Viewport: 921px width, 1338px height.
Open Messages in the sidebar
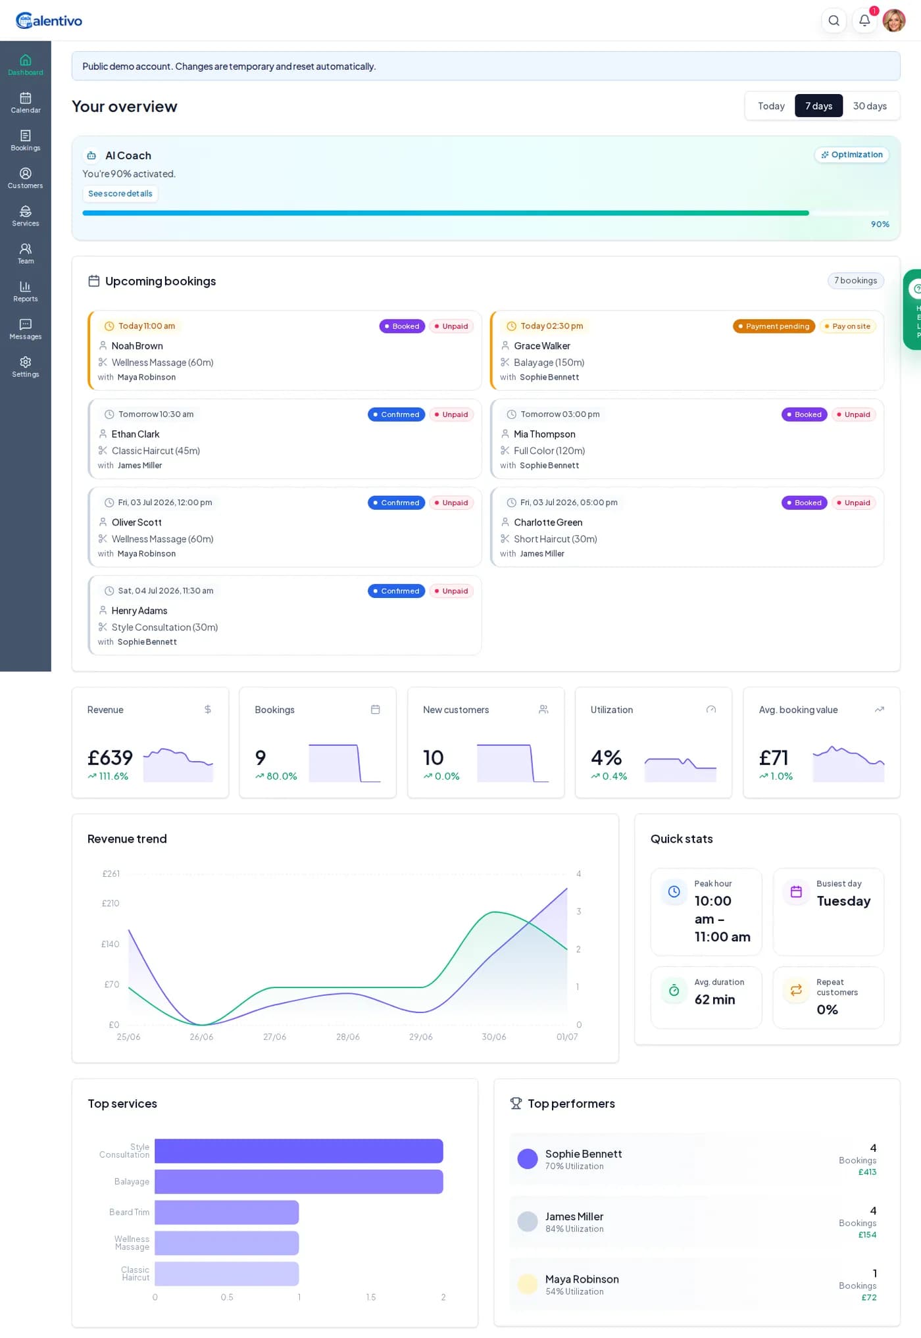click(25, 329)
